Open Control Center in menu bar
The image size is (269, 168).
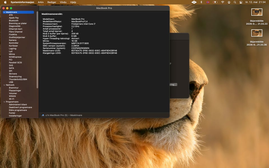tap(241, 2)
